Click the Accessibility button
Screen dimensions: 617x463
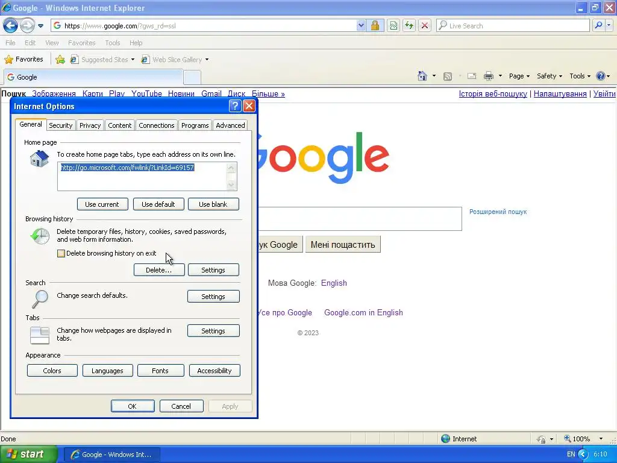pyautogui.click(x=215, y=371)
